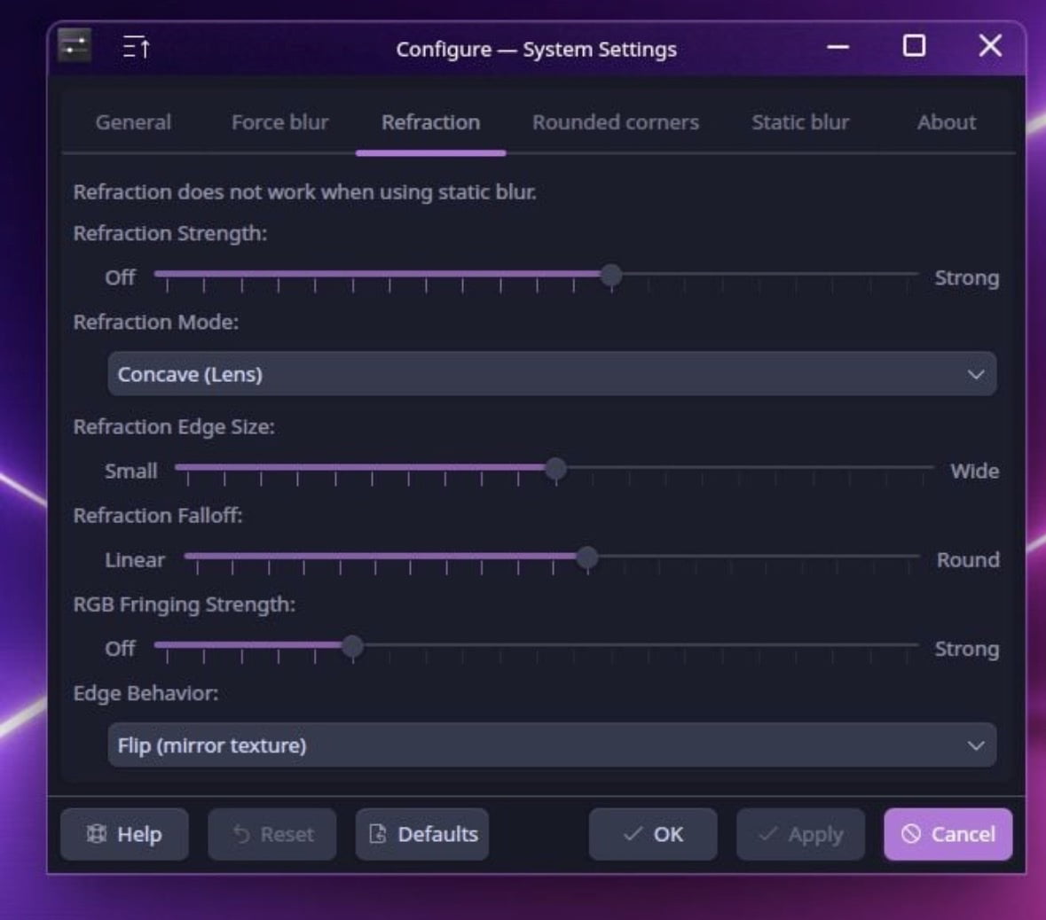
Task: Click the RGB Fringing Strength slider handle
Action: 352,645
